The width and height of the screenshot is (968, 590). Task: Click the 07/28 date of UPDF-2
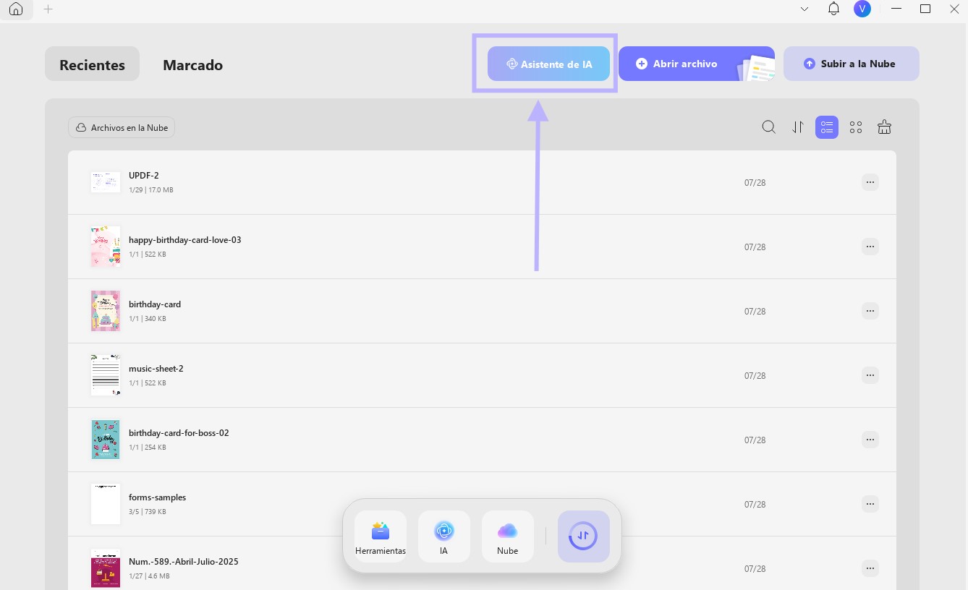coord(755,183)
